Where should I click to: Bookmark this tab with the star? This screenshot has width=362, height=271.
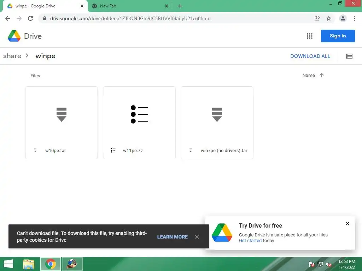329,18
